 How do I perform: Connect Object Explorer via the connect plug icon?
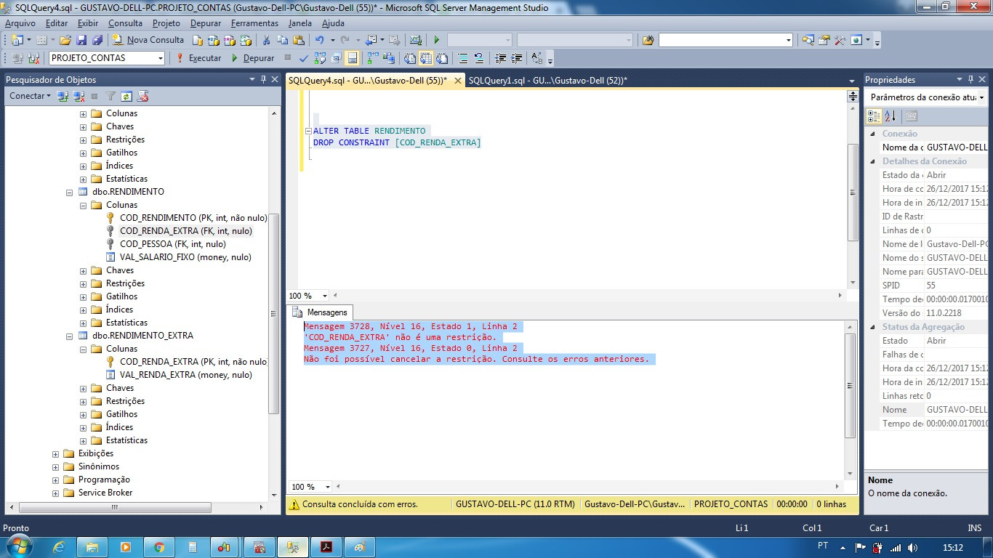63,96
